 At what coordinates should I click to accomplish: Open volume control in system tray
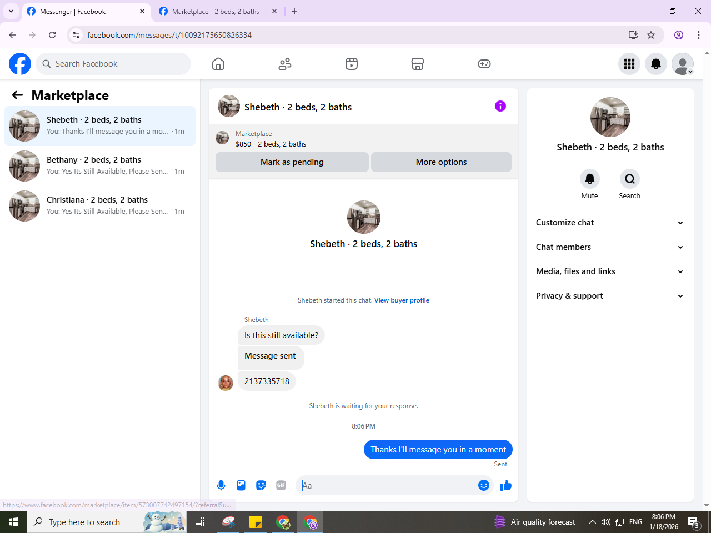pos(606,522)
